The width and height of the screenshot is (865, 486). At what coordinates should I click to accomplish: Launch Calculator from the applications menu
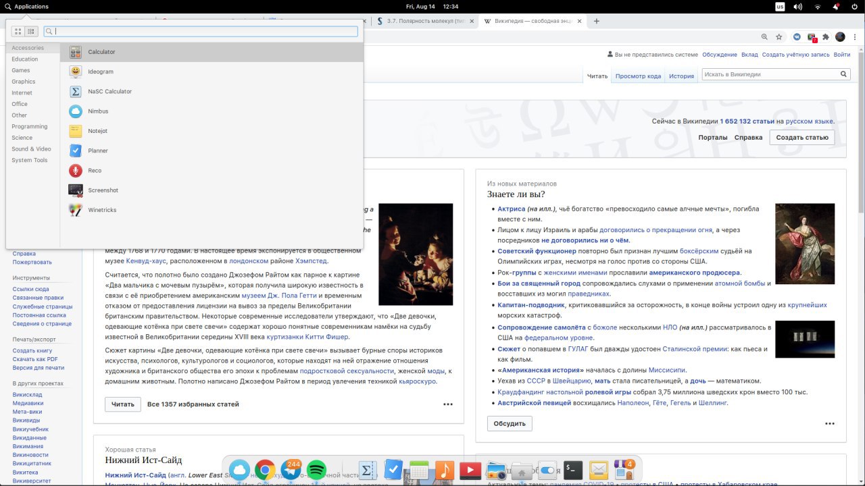point(212,52)
